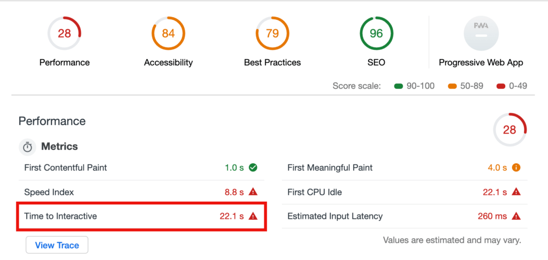This screenshot has height=260, width=548.
Task: Click the Best Practices gauge showing 79
Action: tap(272, 33)
